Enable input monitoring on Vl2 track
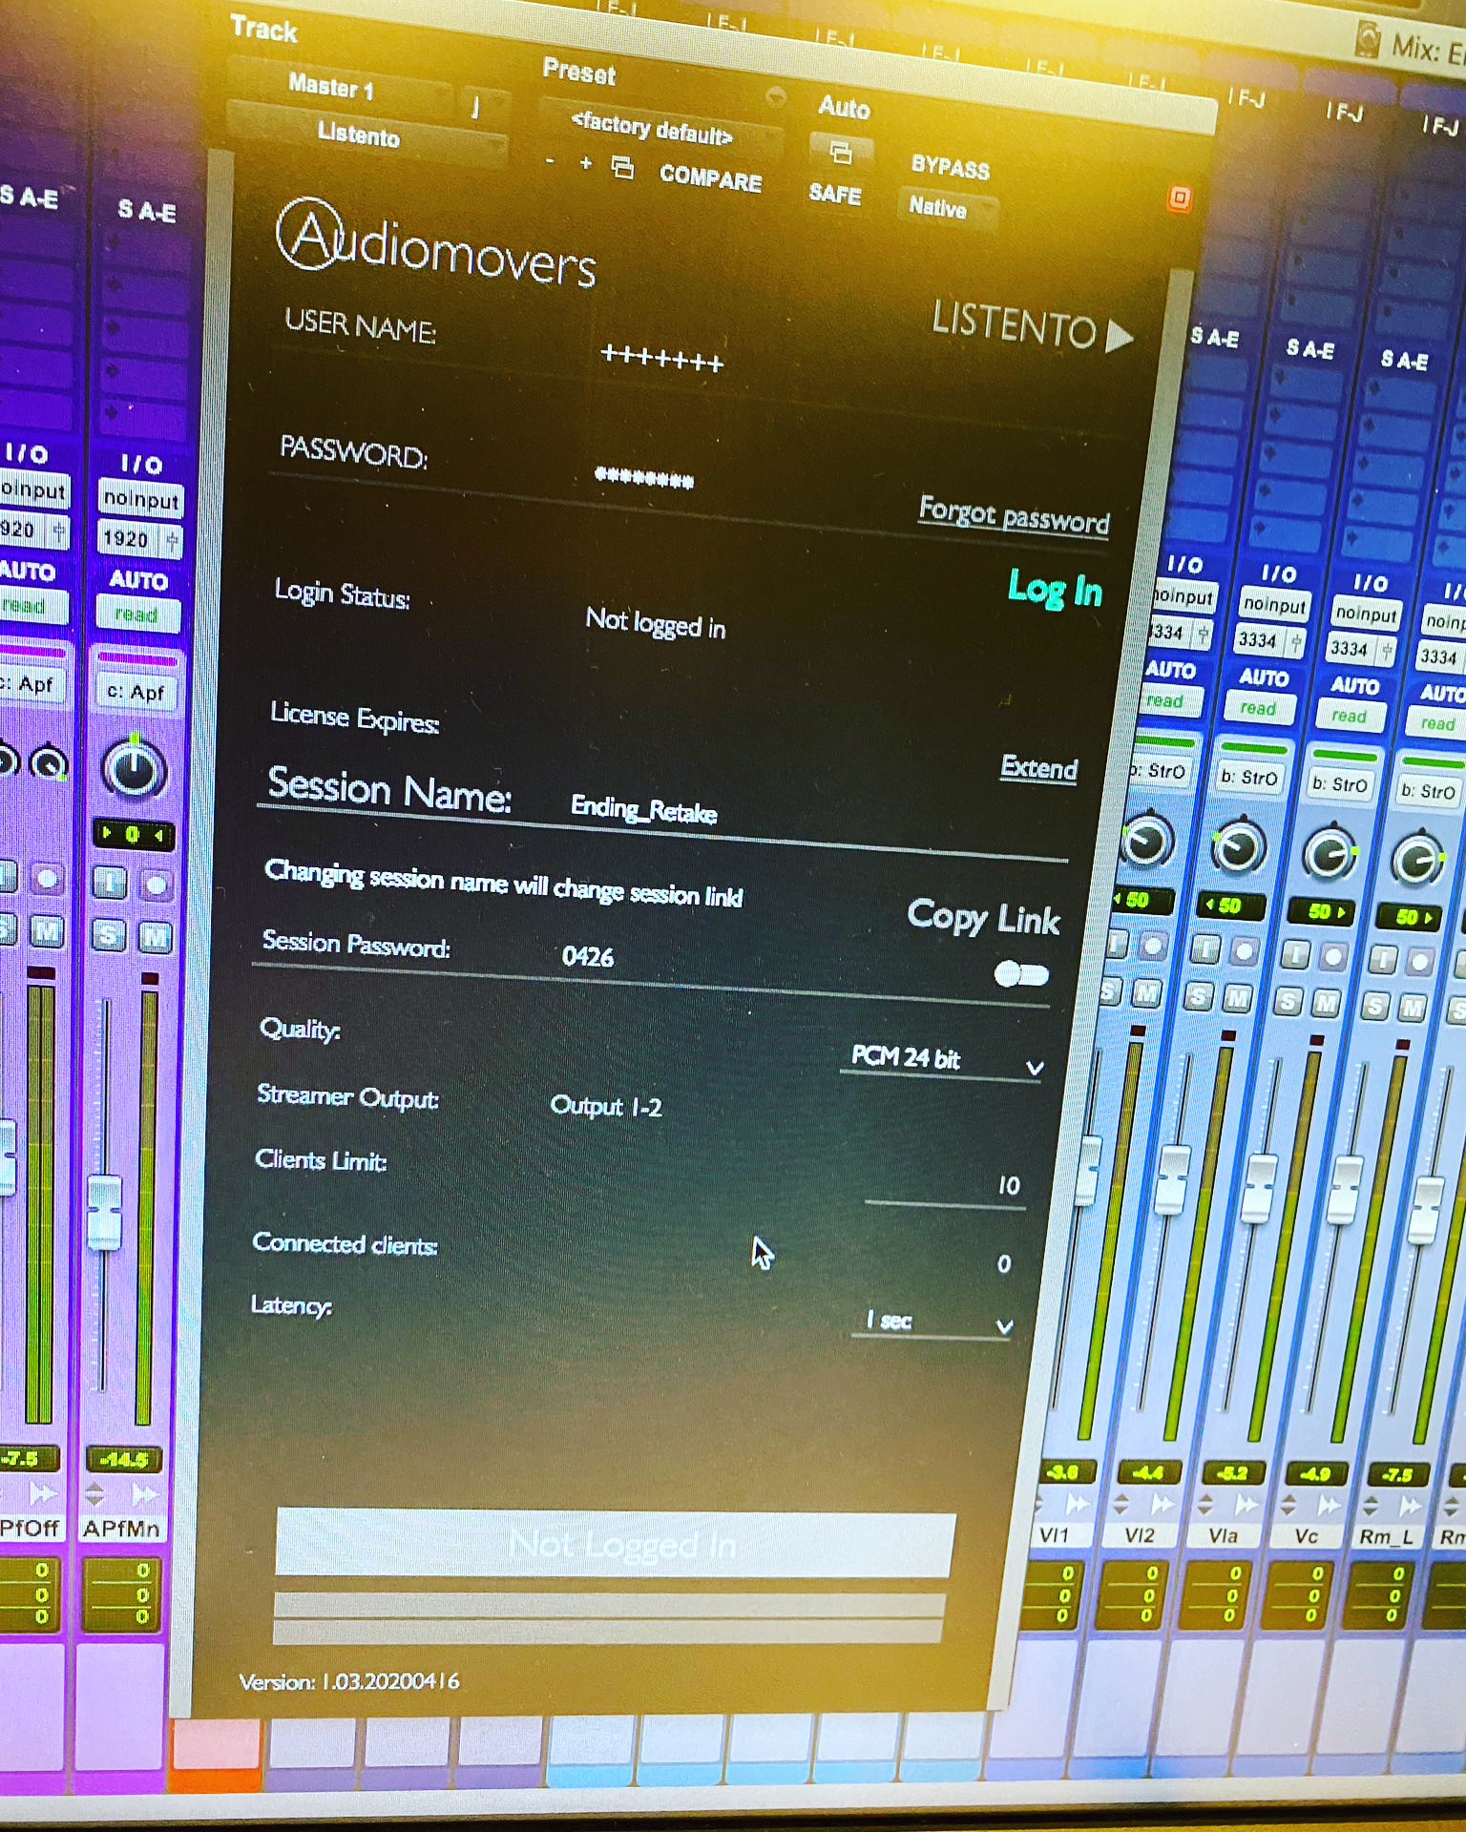This screenshot has height=1832, width=1466. pyautogui.click(x=1206, y=948)
